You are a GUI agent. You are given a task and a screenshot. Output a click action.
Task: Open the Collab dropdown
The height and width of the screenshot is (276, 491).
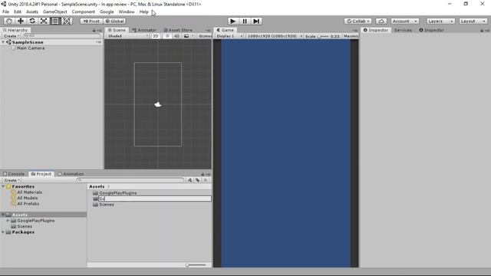(x=358, y=21)
